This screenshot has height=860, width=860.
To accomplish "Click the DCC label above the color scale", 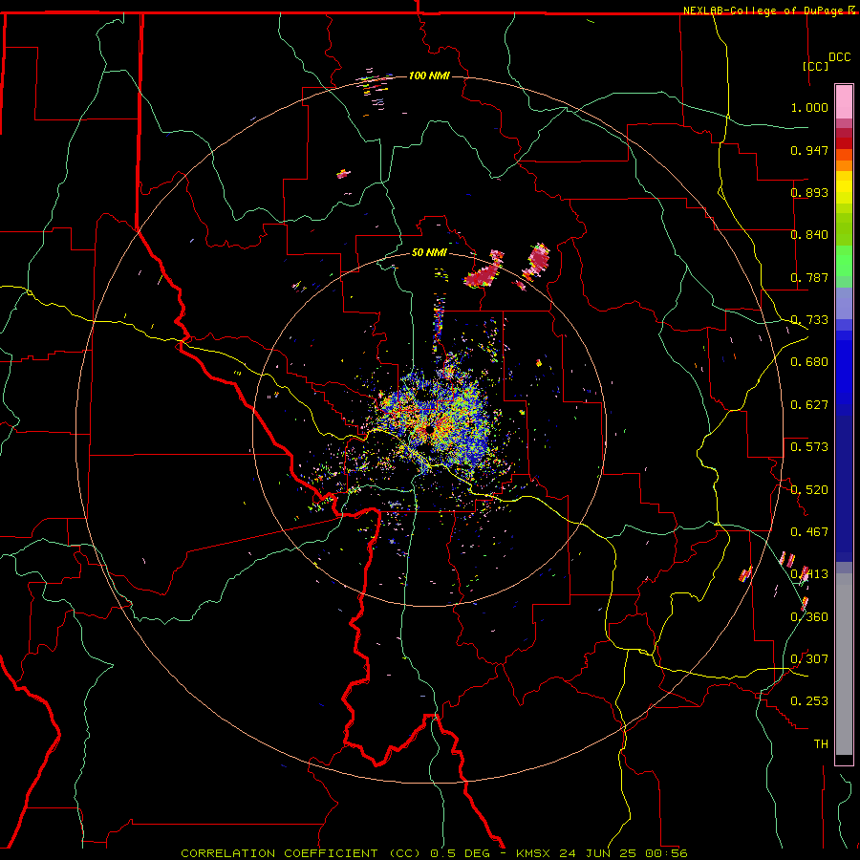I will [x=839, y=57].
